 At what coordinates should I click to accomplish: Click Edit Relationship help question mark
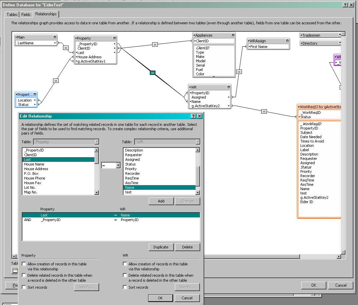click(193, 116)
